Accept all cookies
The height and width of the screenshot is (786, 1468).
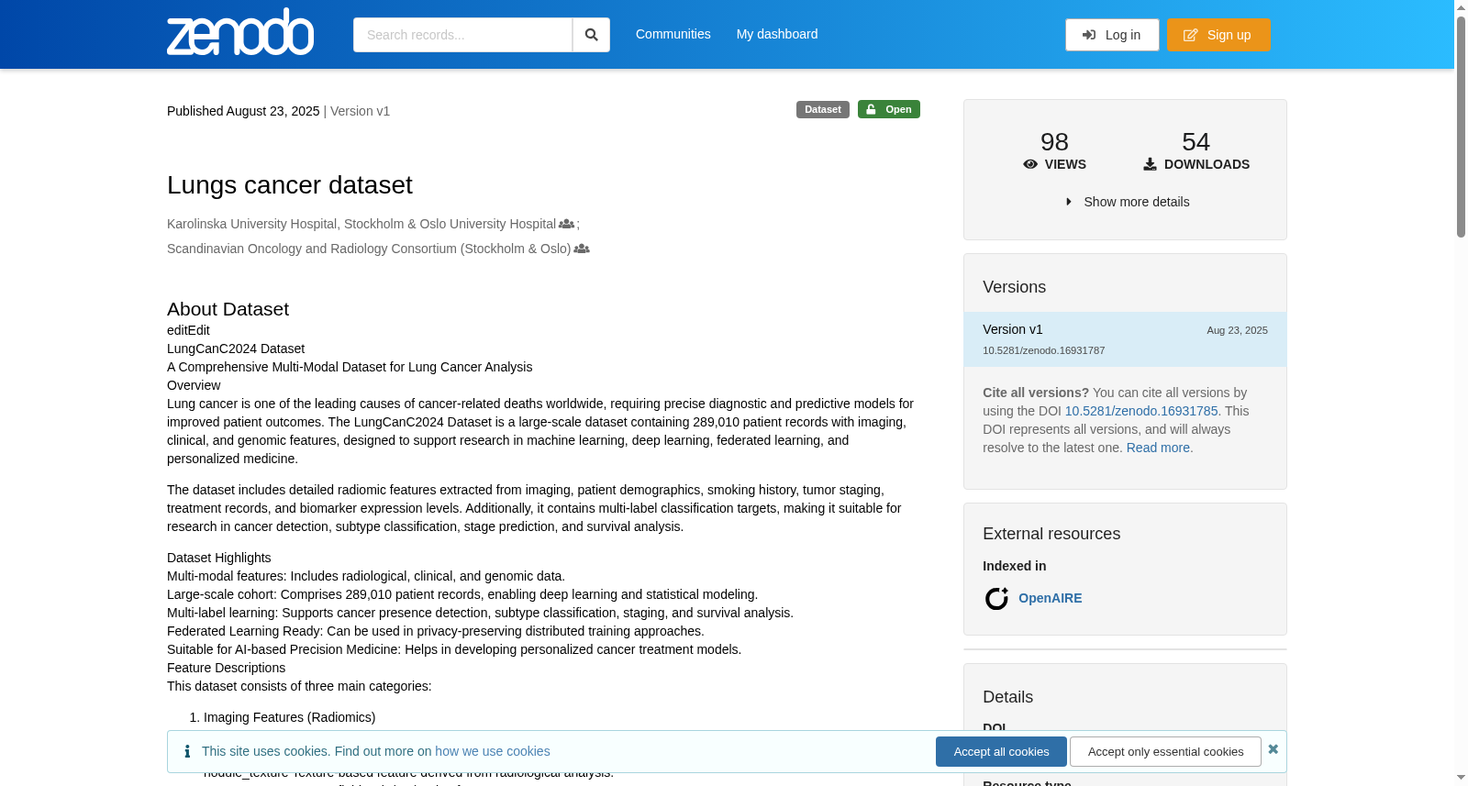1001,751
